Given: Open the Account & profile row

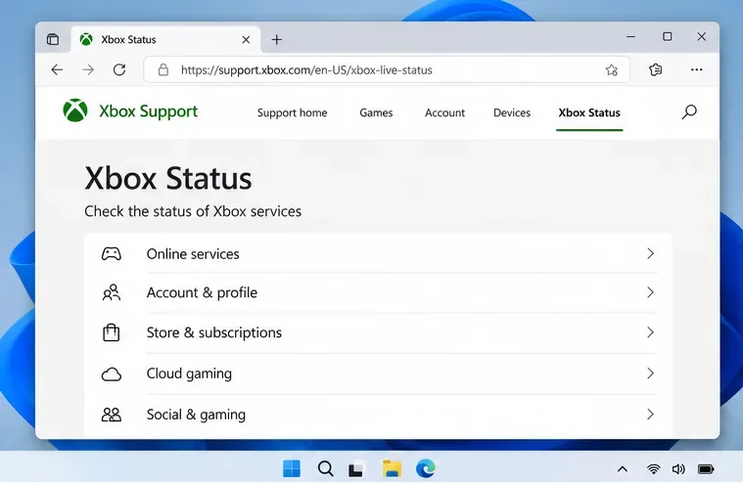Looking at the screenshot, I should (x=378, y=292).
